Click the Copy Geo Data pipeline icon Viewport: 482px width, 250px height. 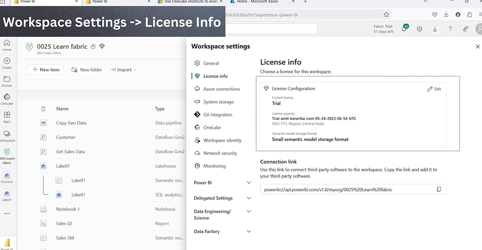[43, 123]
